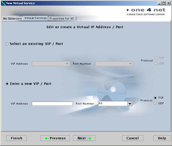Click the Finish button
The image size is (172, 146).
[17, 138]
